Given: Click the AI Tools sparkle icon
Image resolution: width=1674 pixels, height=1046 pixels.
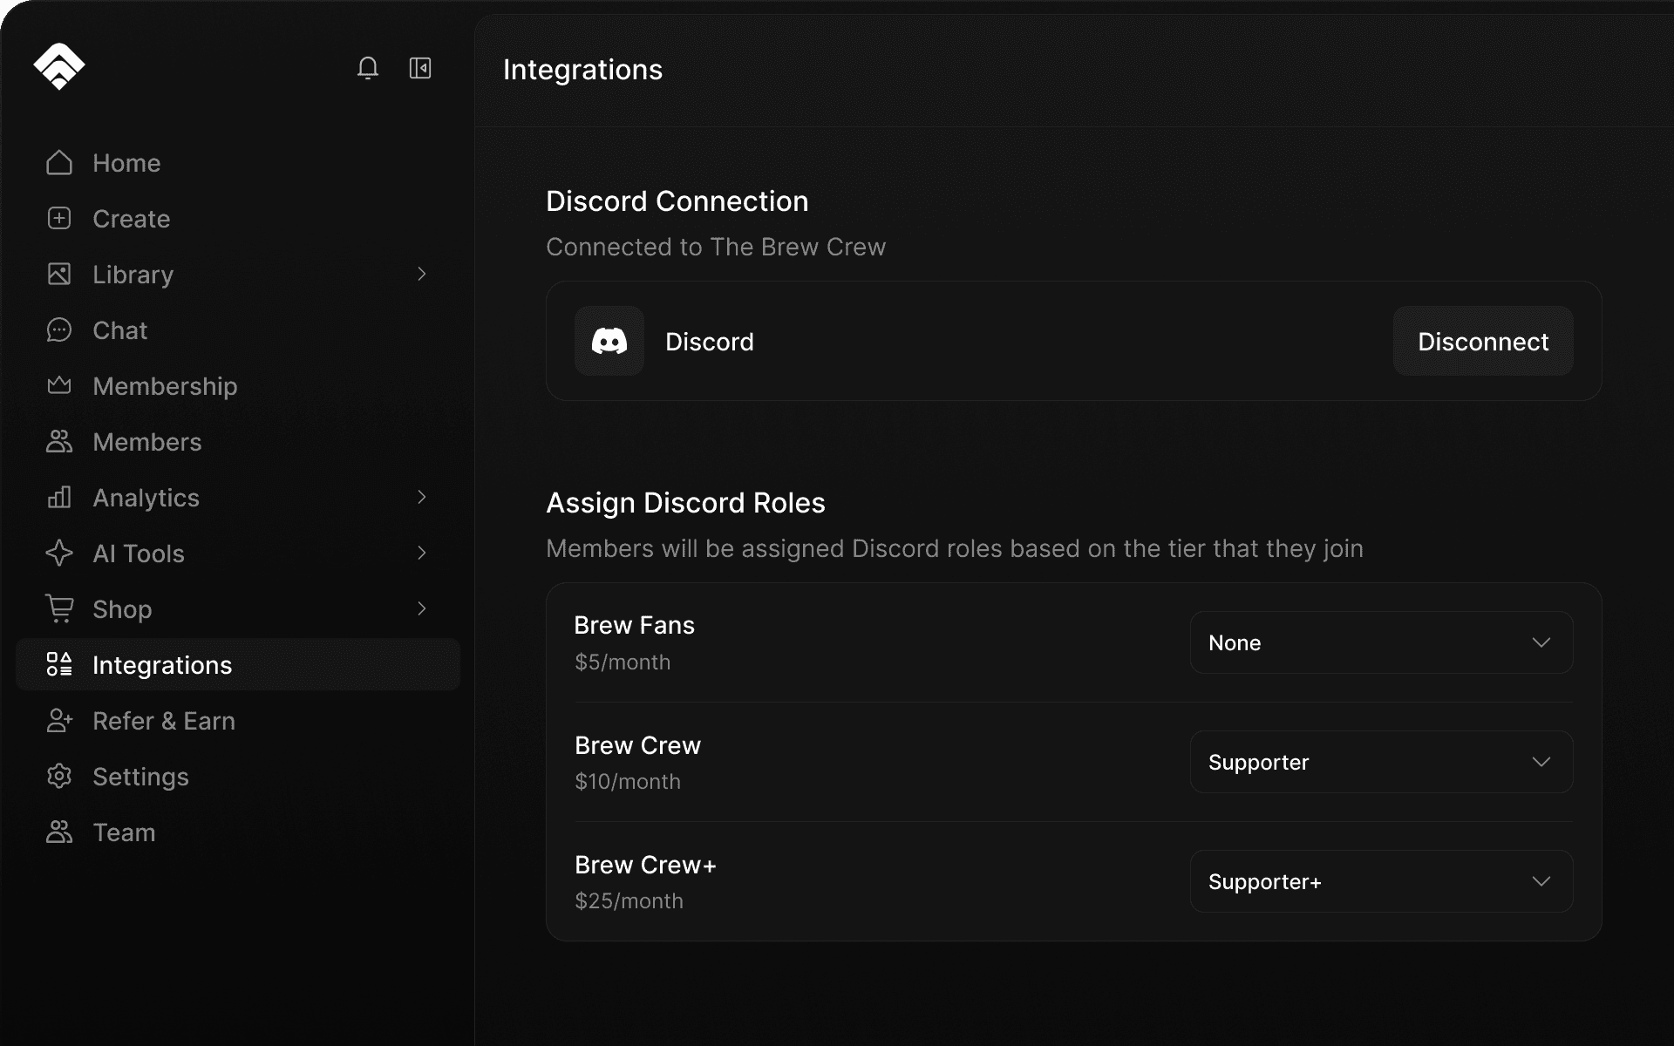Looking at the screenshot, I should click(59, 554).
